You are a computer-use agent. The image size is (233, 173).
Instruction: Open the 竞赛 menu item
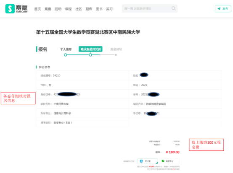[48, 9]
